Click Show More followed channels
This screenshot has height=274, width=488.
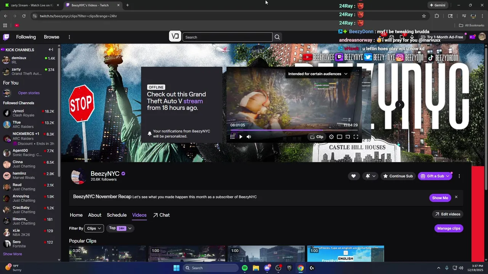(x=13, y=254)
